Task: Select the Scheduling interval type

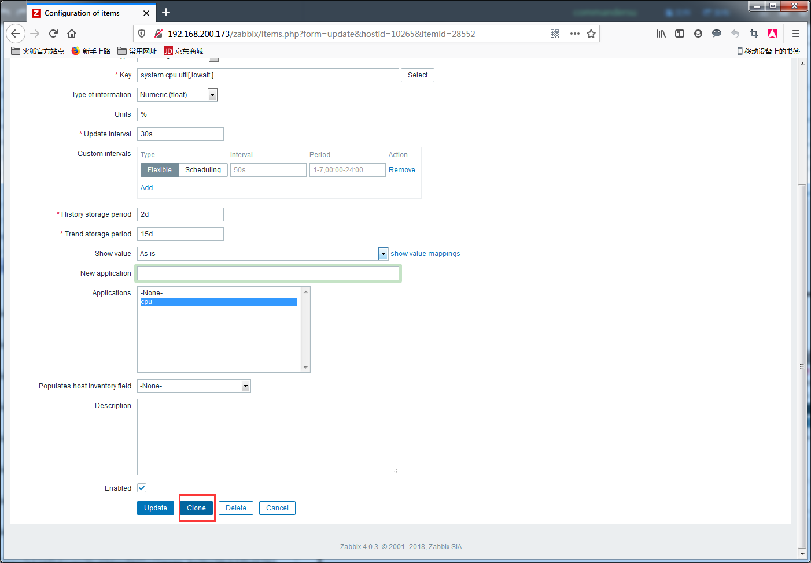Action: click(203, 170)
